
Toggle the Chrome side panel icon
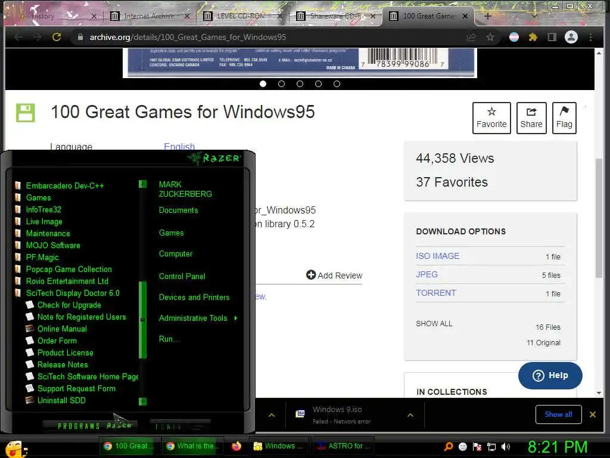(x=552, y=37)
